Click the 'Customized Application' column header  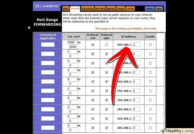(x=48, y=36)
